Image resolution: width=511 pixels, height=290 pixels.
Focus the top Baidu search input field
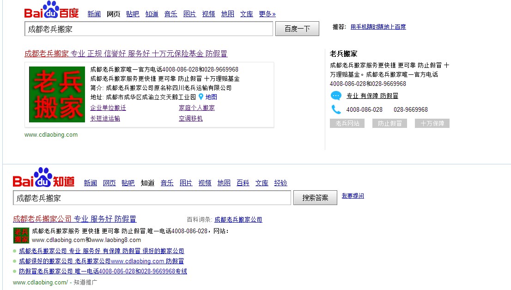(x=148, y=29)
